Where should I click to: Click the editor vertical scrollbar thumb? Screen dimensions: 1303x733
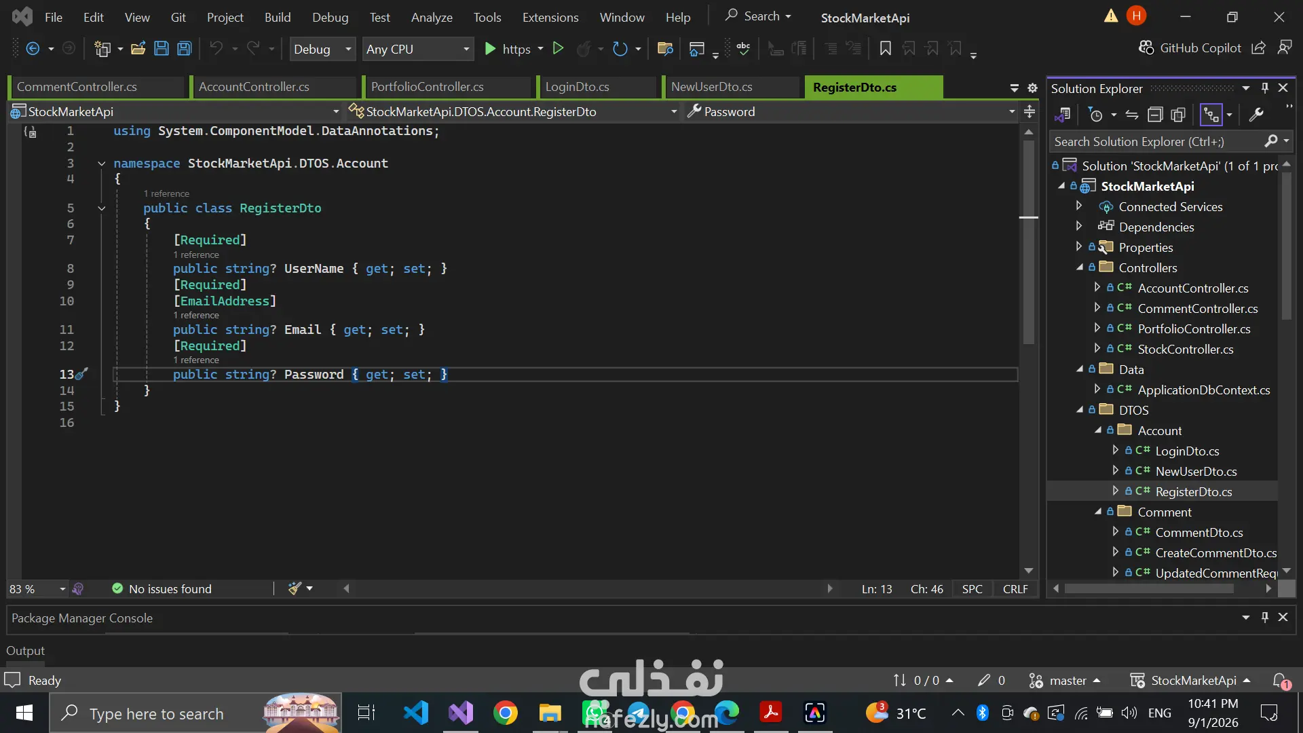tap(1029, 241)
